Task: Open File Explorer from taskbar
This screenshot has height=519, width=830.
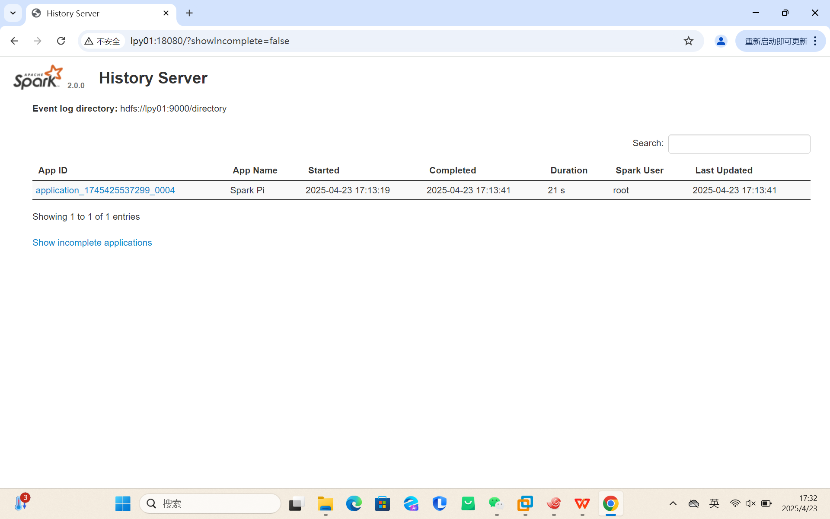Action: click(x=325, y=503)
